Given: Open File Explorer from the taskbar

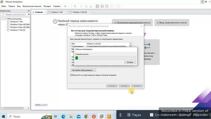Looking at the screenshot, I should click(x=71, y=116).
